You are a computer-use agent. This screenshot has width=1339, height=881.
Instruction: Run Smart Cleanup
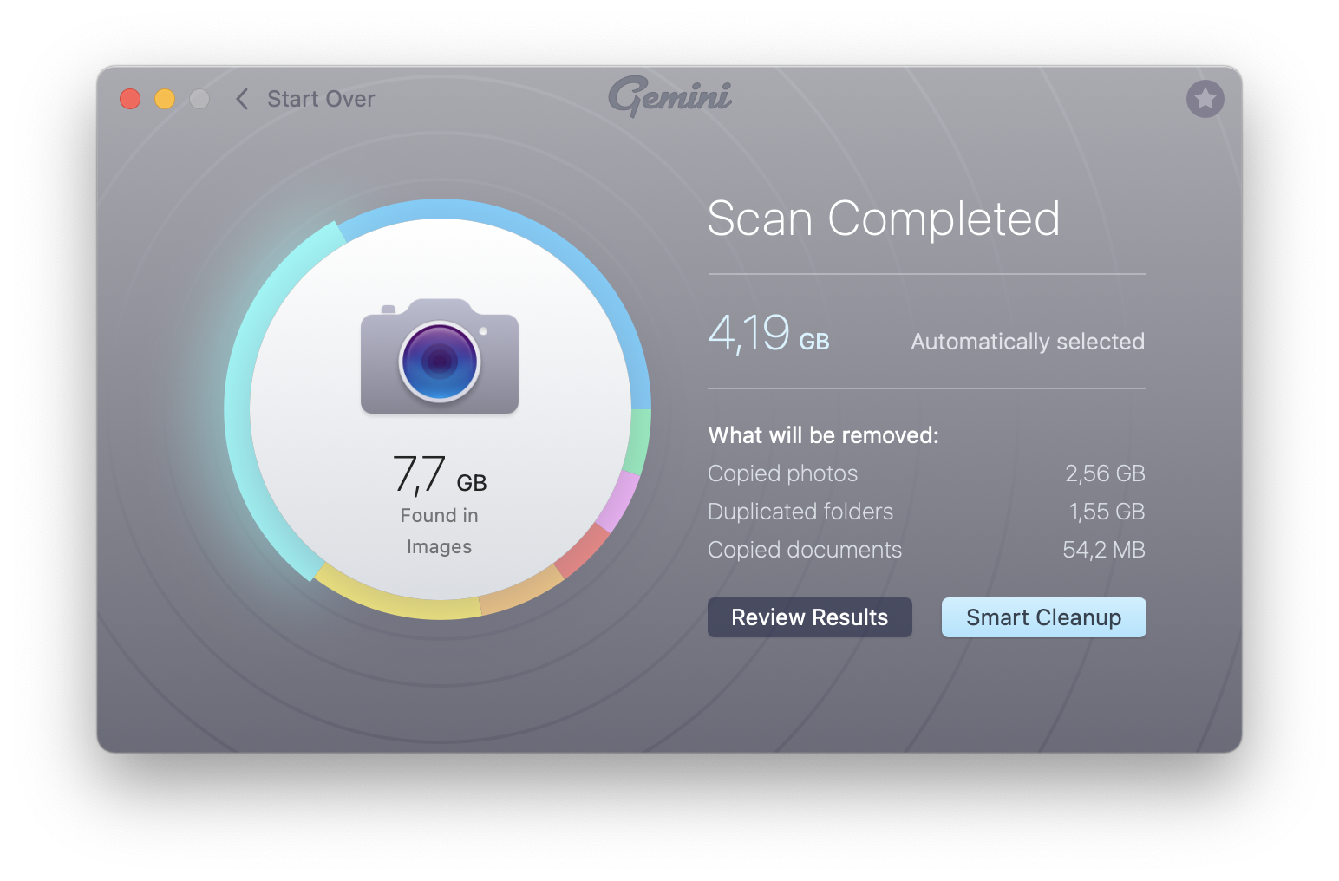pyautogui.click(x=1043, y=617)
